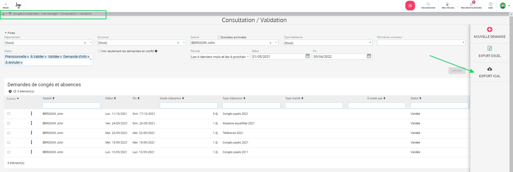The height and width of the screenshot is (172, 513).
Task: Remove the À Annuler status tag
Action: pyautogui.click(x=22, y=63)
